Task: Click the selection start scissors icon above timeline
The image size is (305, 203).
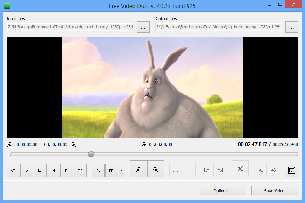Action: tap(9, 144)
